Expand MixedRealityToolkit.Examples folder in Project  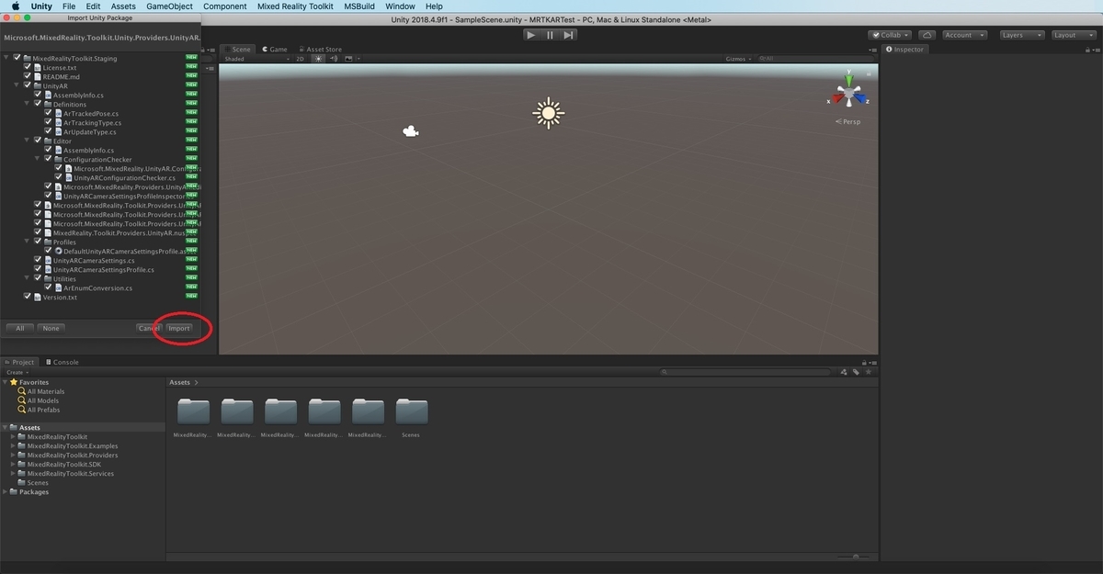(13, 446)
